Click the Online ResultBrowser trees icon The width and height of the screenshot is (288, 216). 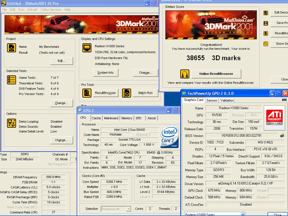pos(184,74)
